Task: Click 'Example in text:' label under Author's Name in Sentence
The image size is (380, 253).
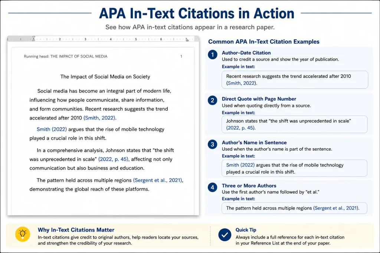Action: click(239, 156)
